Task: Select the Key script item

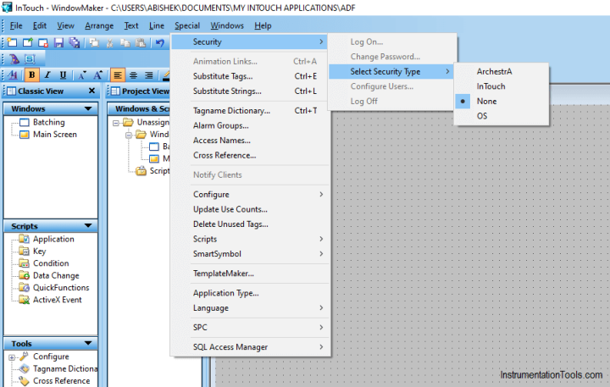Action: point(39,252)
